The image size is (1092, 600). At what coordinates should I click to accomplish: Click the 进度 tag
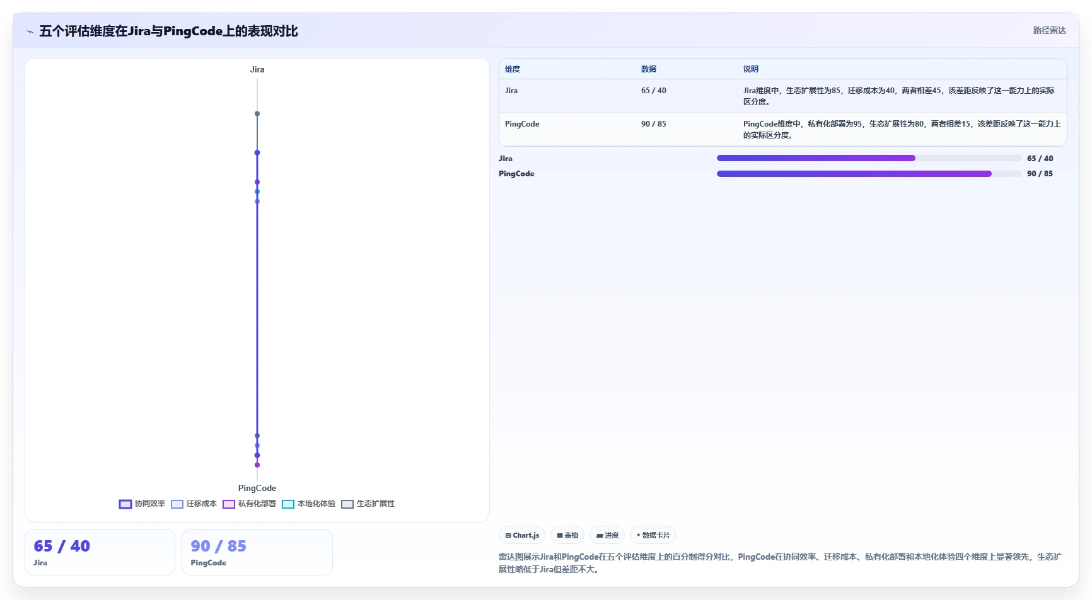[607, 535]
